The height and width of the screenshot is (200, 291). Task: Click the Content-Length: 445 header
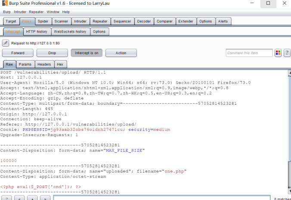(27, 109)
